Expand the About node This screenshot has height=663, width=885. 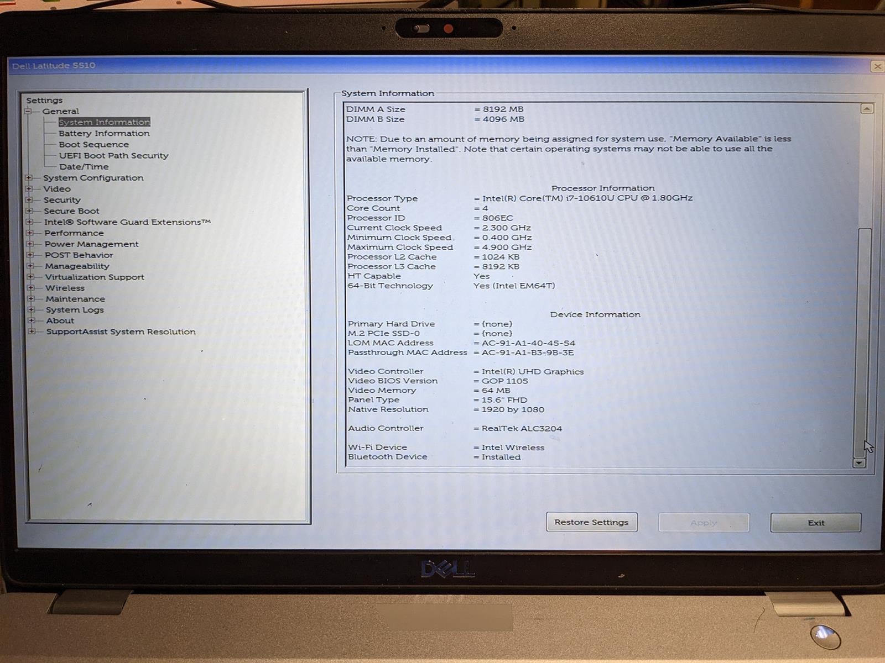(32, 320)
